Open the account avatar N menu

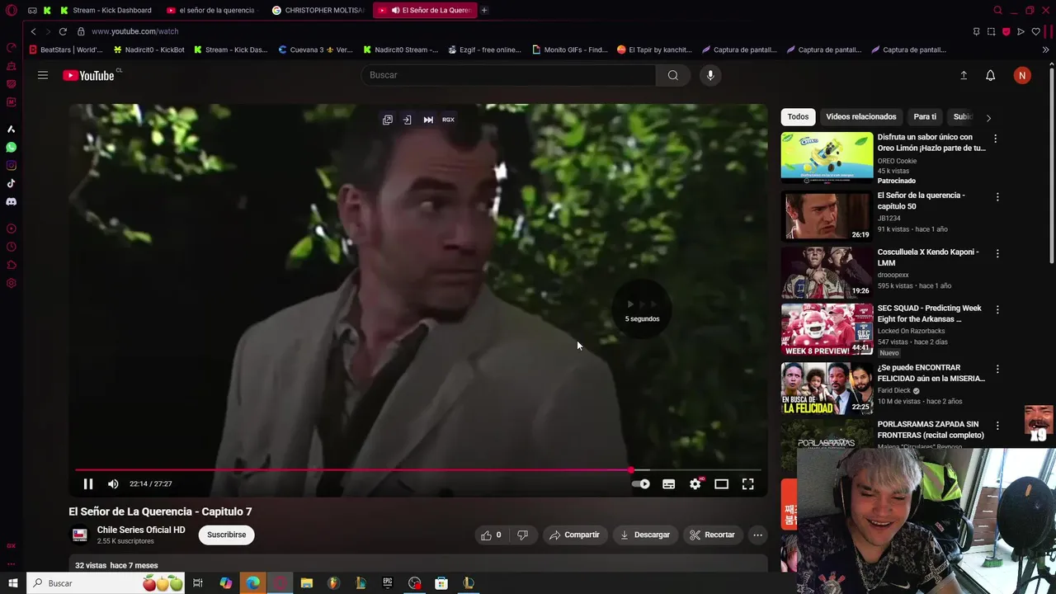(1022, 75)
